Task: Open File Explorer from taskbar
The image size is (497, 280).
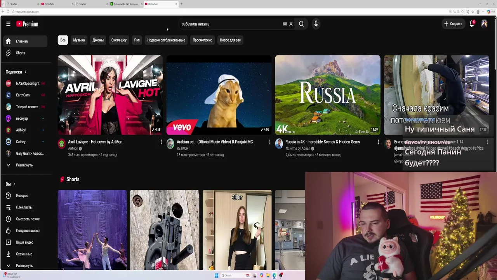Action: coord(268,275)
